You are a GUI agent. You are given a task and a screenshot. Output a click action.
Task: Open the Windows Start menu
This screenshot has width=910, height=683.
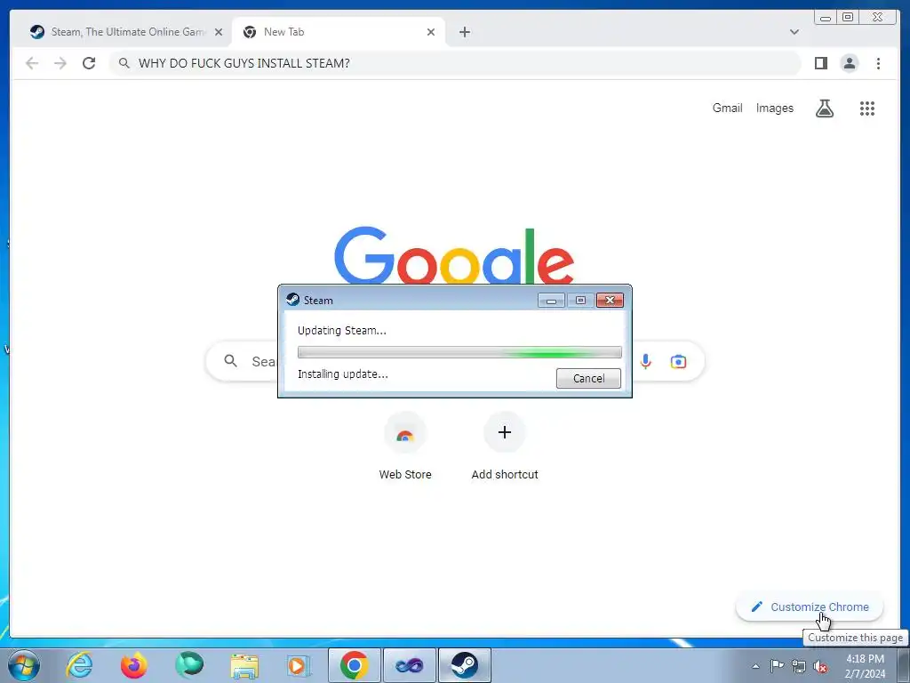point(24,665)
